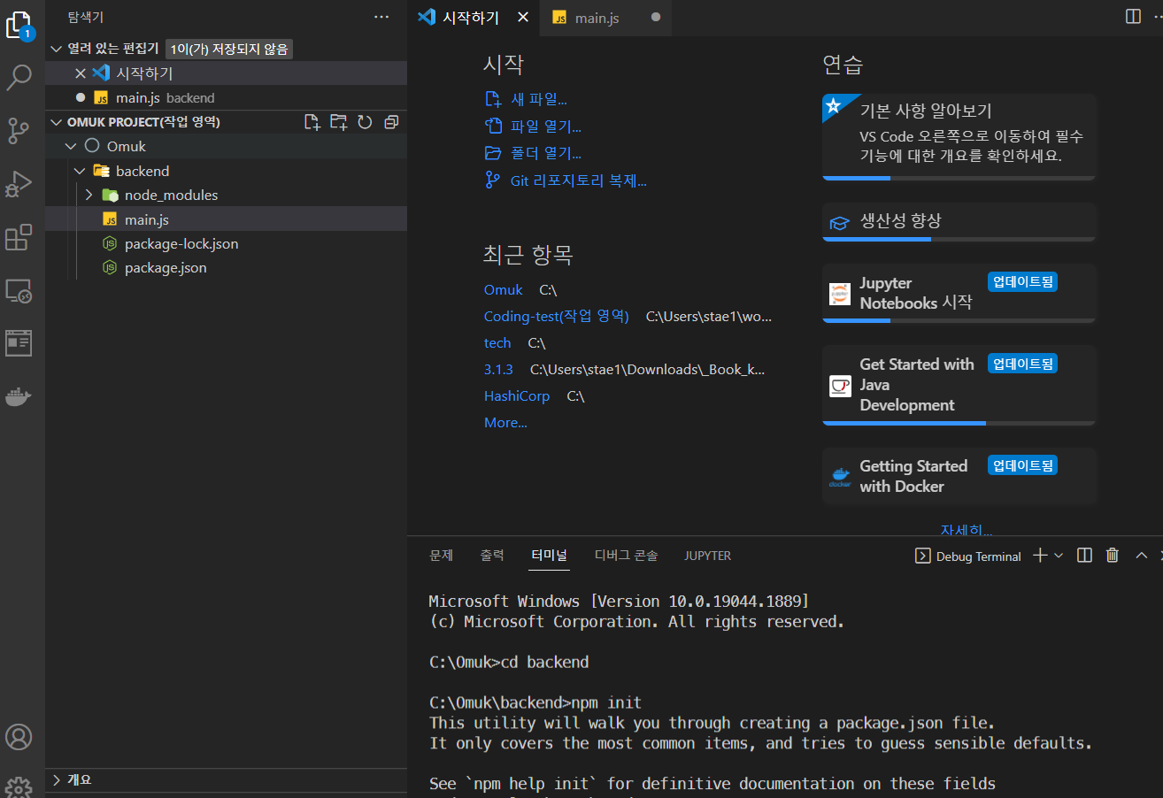Image resolution: width=1163 pixels, height=798 pixels.
Task: Open Get Started with Java Development card
Action: coord(959,385)
